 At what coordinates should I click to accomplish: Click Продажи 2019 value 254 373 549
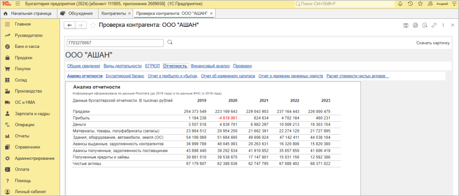coord(195,111)
